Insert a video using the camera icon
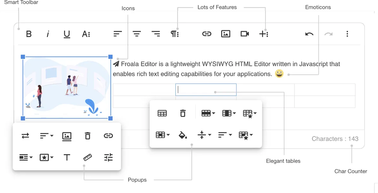Viewport: 378px width, 193px height. (245, 34)
